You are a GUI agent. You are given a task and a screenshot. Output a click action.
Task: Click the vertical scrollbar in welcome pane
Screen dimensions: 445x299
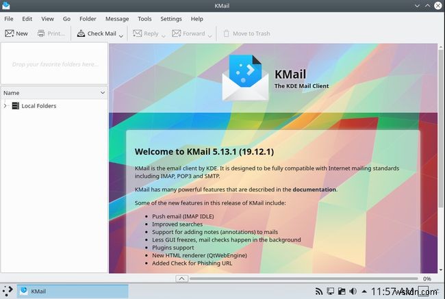441,128
